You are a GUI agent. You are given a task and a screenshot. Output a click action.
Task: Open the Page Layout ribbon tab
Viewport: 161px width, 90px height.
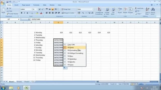tap(26, 5)
